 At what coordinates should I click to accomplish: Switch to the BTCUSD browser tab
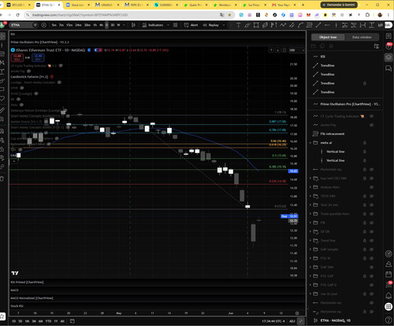pos(17,5)
